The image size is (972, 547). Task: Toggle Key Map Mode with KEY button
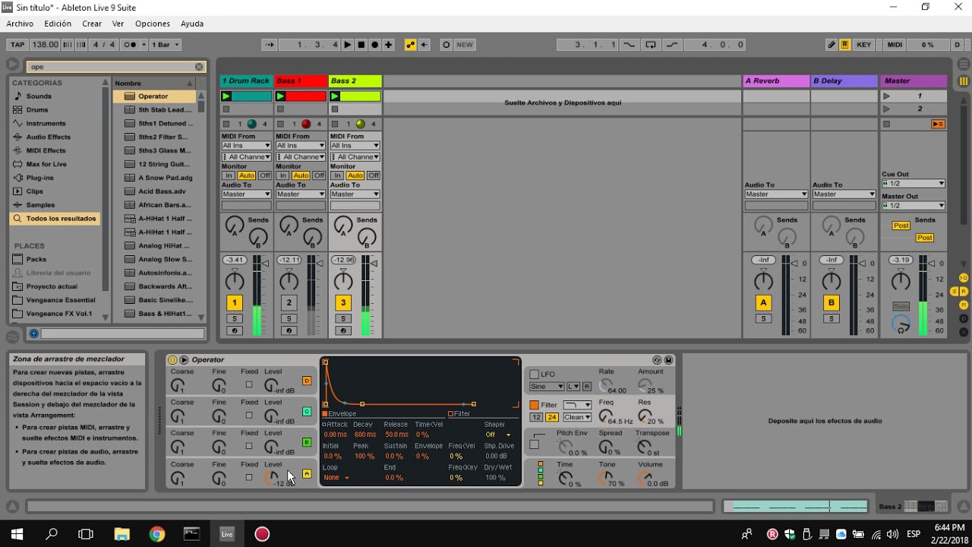(864, 45)
